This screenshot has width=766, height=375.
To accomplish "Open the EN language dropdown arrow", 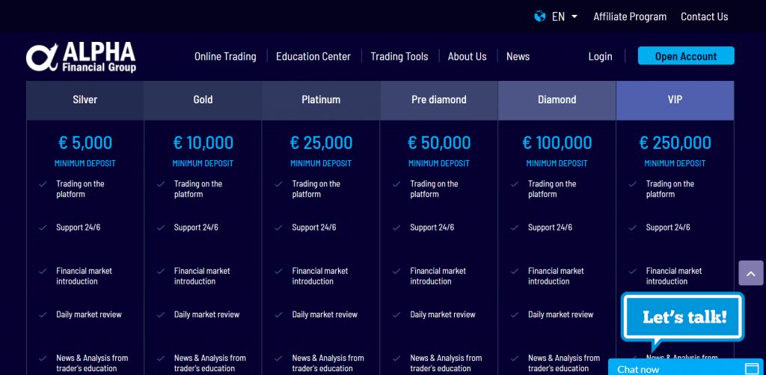I will 574,16.
